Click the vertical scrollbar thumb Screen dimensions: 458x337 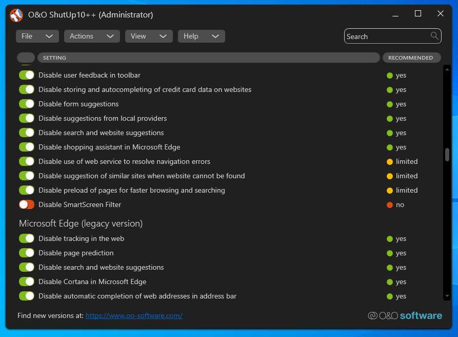pyautogui.click(x=447, y=155)
